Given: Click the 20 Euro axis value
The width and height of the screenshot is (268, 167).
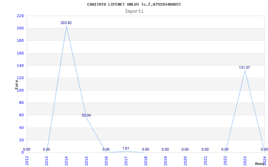Looking at the screenshot, I should coord(21,140).
